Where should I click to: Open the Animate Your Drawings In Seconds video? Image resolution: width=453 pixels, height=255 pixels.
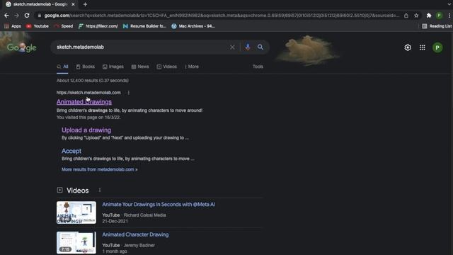159,205
